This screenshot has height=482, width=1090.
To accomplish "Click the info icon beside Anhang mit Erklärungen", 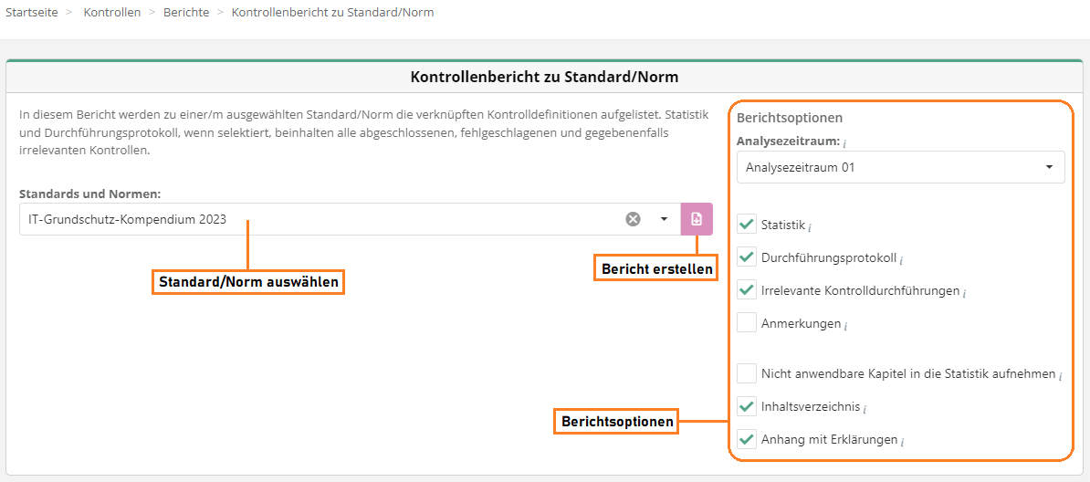I will pyautogui.click(x=902, y=442).
